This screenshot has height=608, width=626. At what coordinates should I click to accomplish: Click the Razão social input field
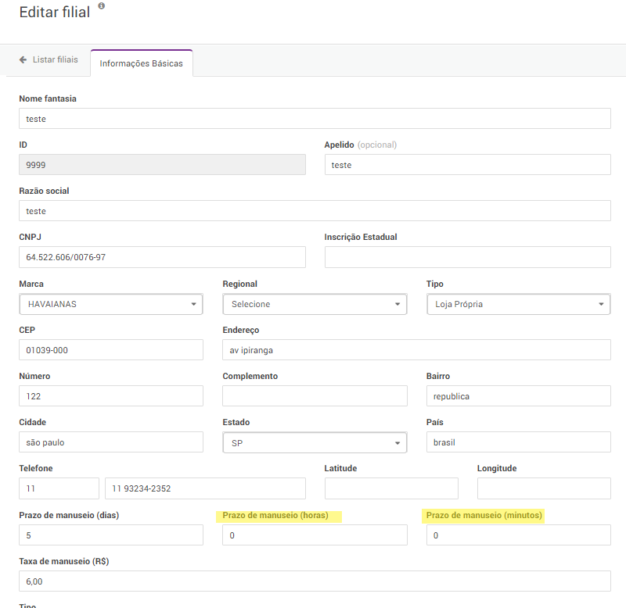(315, 211)
